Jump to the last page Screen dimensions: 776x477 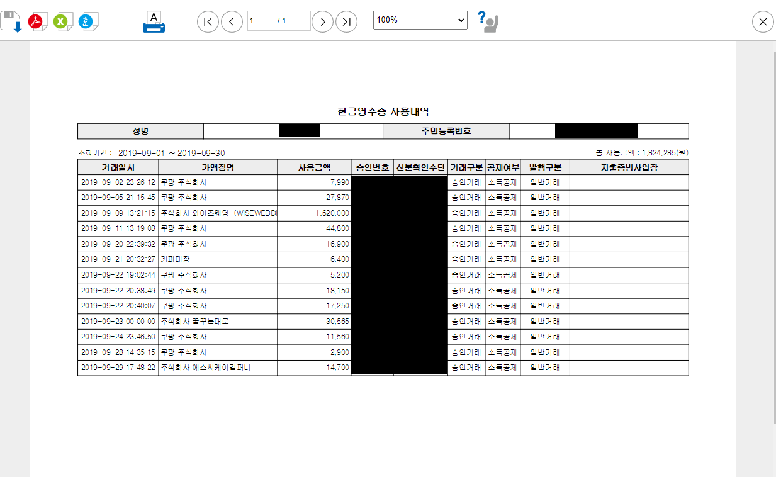point(346,21)
